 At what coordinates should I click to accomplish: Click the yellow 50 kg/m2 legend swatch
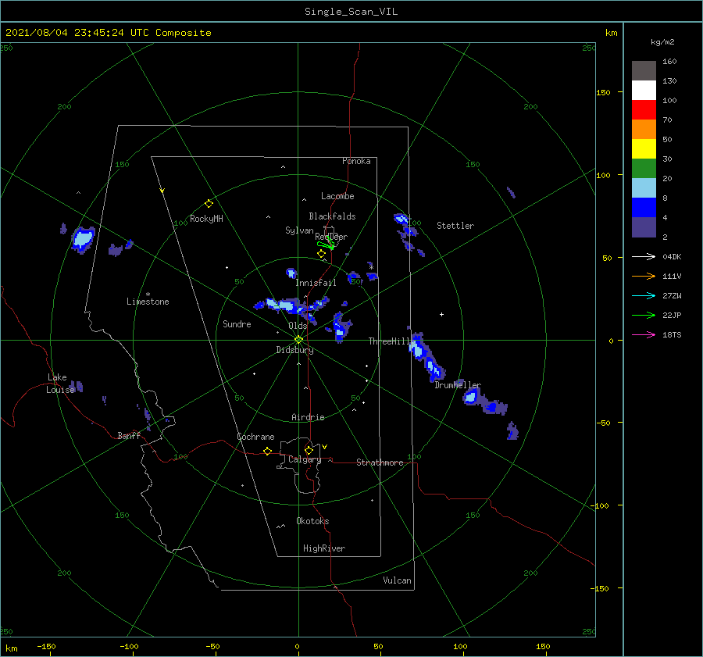coord(644,148)
